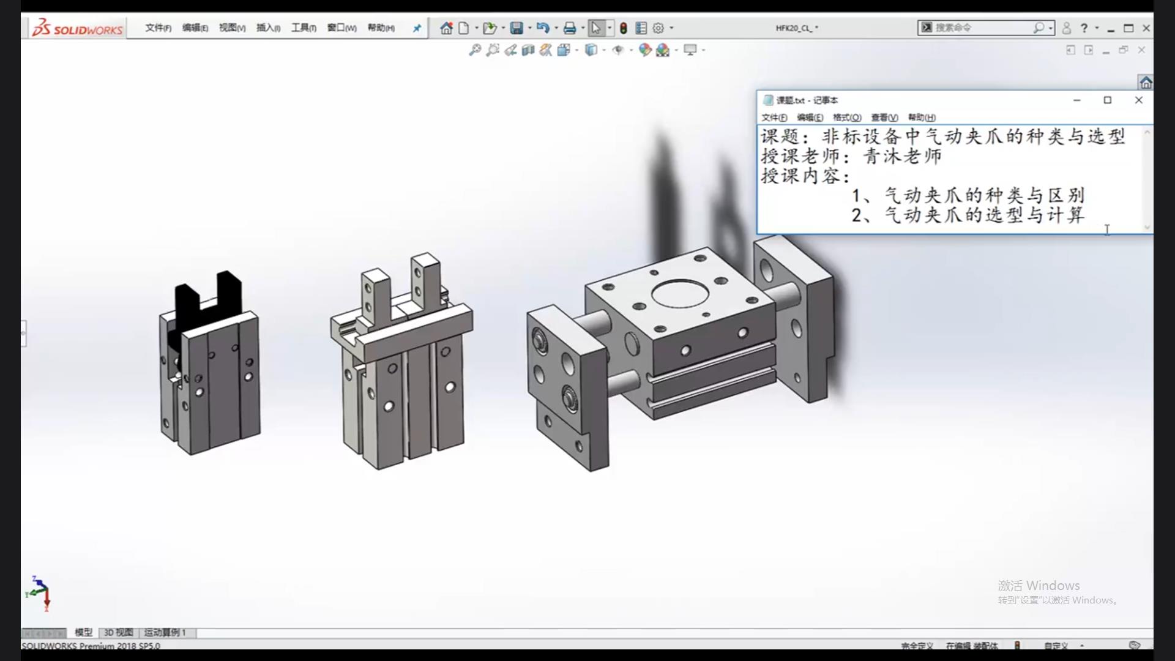Switch to the 3D 视图 tab
Image resolution: width=1175 pixels, height=661 pixels.
(118, 632)
